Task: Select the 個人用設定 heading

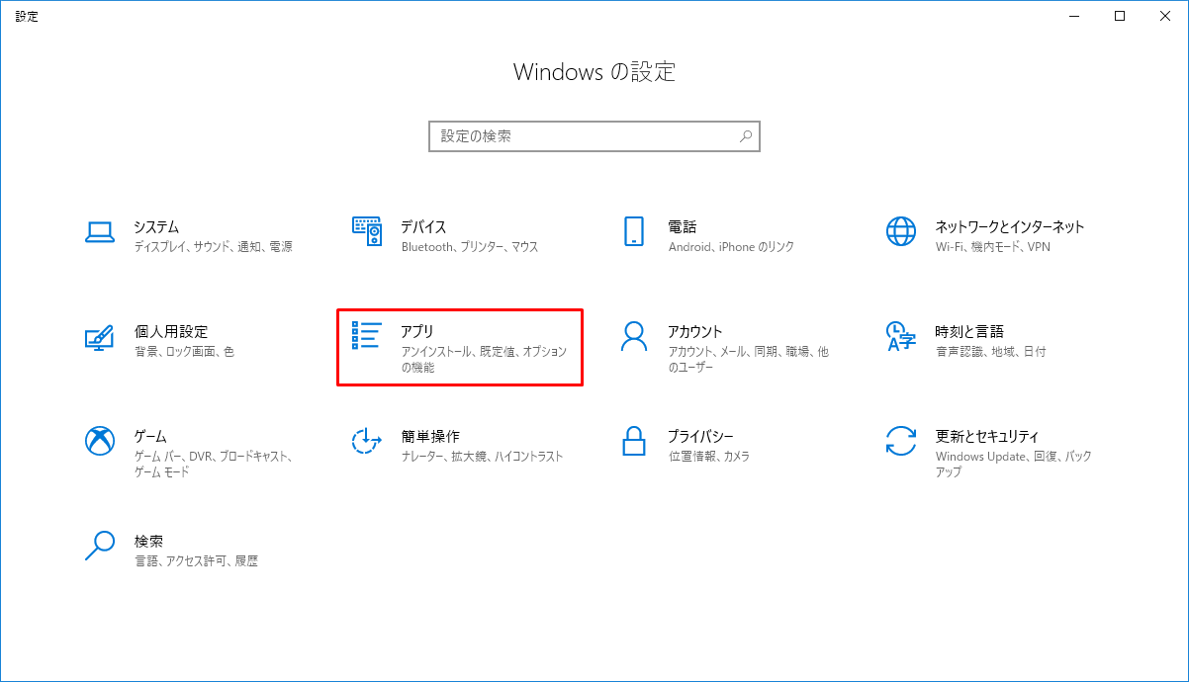Action: [171, 331]
